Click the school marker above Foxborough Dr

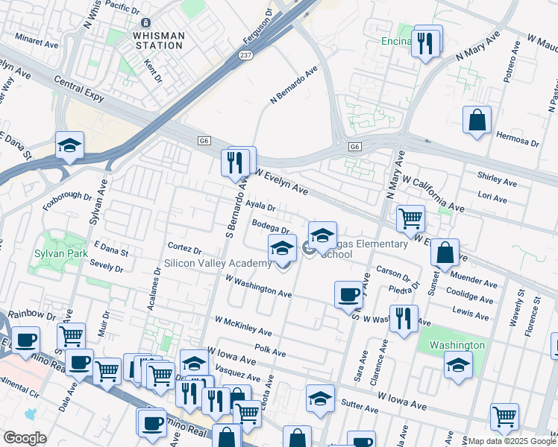pos(70,146)
